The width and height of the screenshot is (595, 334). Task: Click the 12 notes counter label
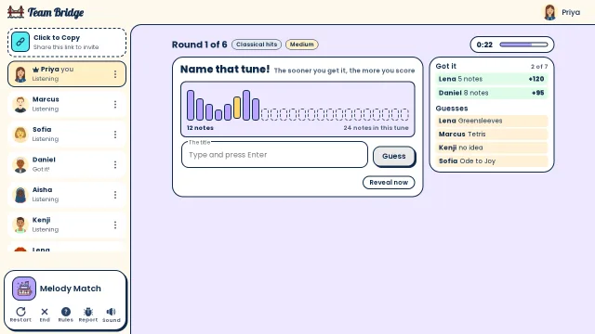(200, 128)
